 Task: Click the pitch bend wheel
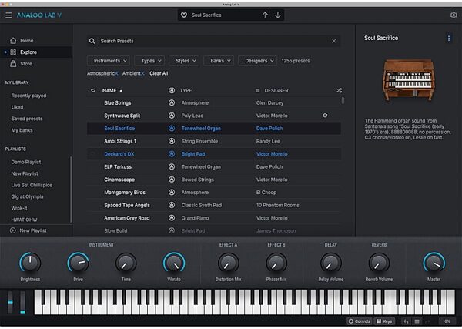[x=10, y=302]
